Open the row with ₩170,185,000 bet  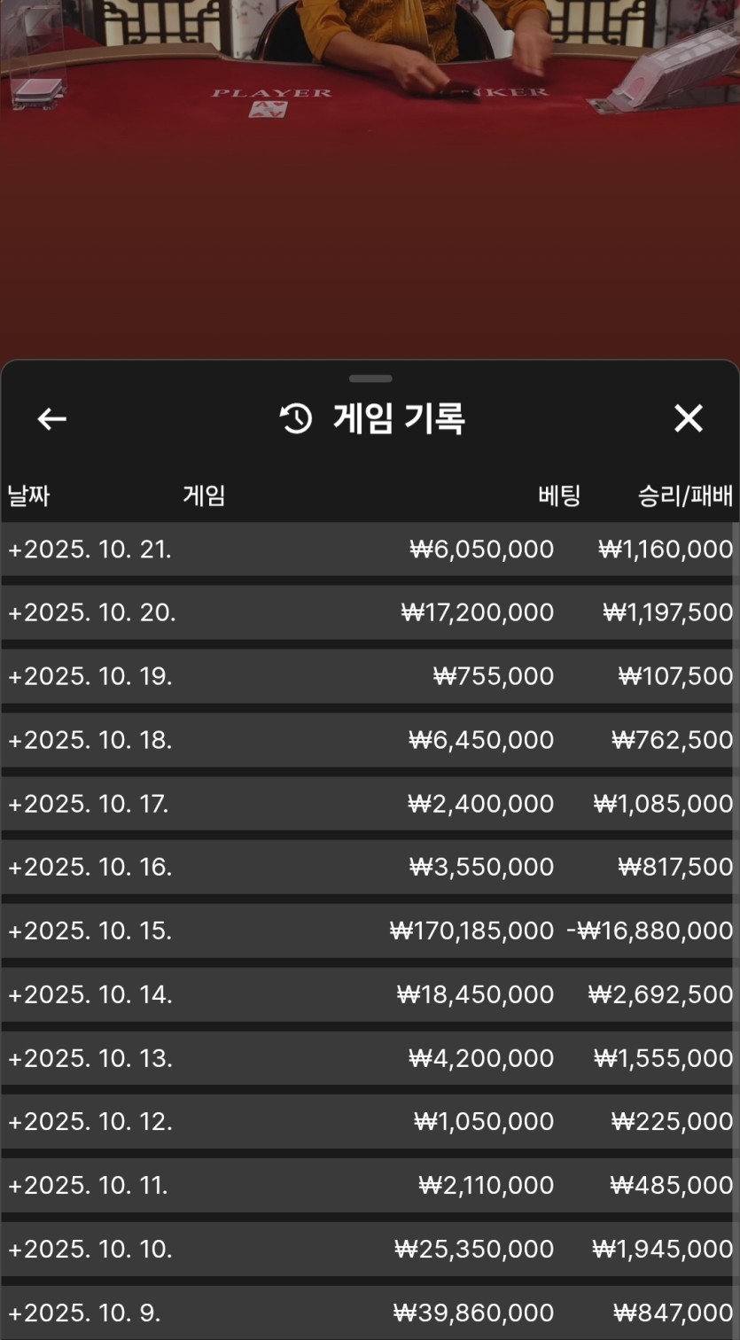click(x=471, y=931)
